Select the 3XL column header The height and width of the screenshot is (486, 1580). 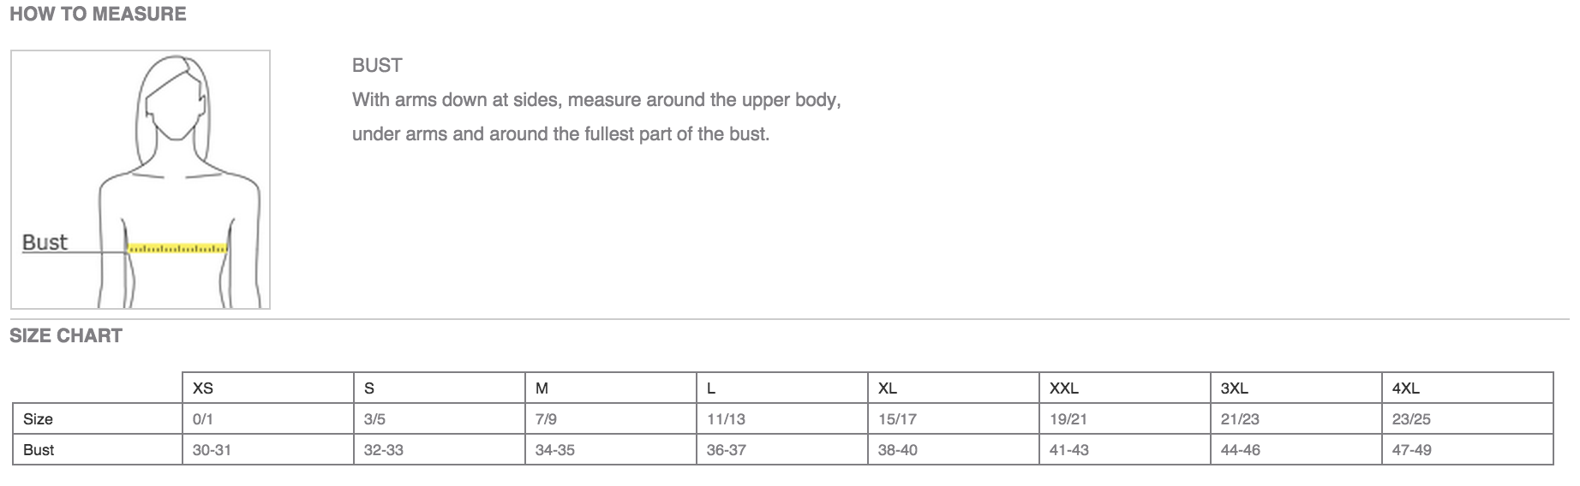click(1235, 388)
